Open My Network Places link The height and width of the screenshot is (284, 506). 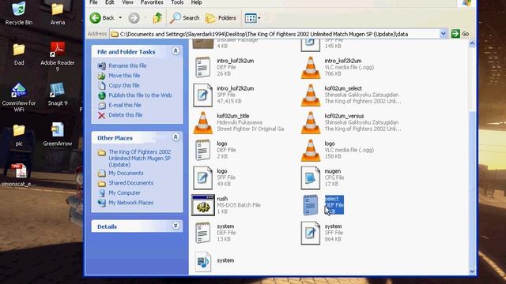tap(131, 203)
